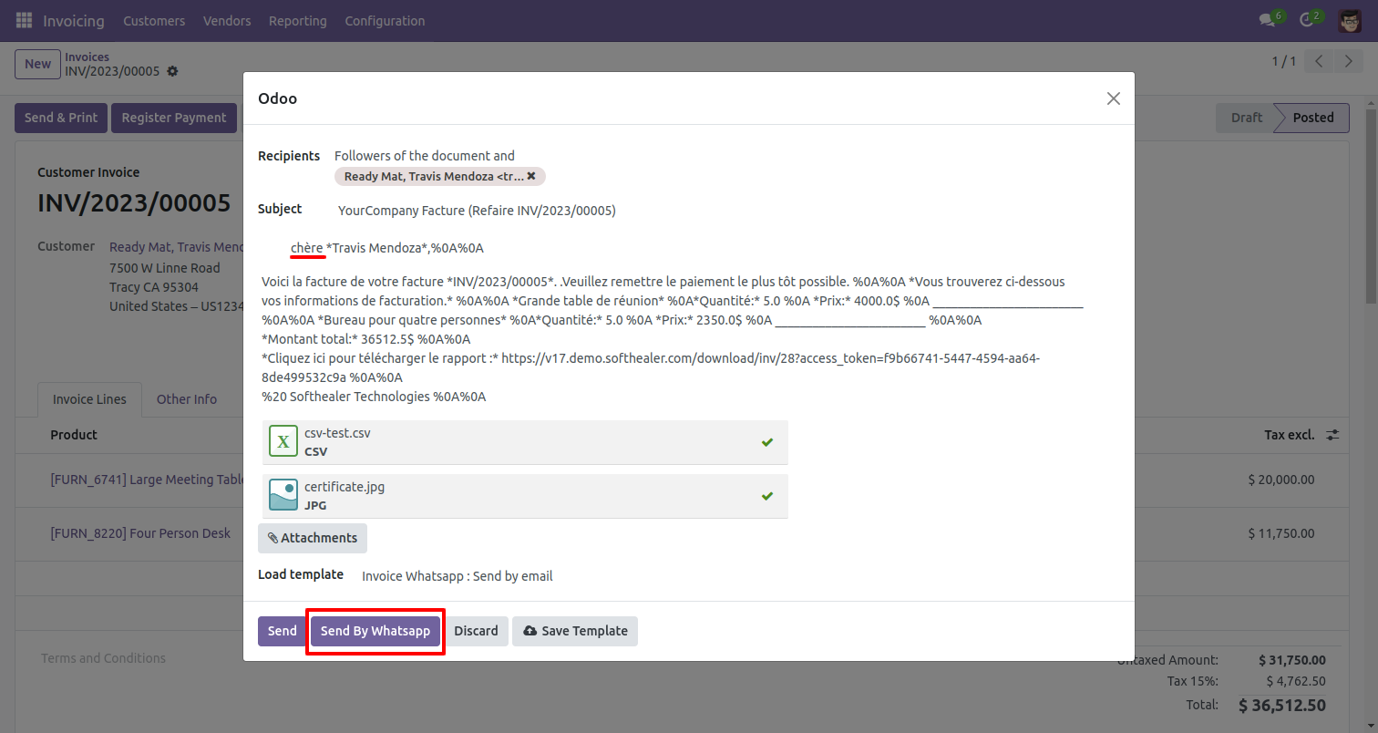Switch to the Invoice Lines tab
Viewport: 1378px width, 733px height.
click(x=90, y=399)
